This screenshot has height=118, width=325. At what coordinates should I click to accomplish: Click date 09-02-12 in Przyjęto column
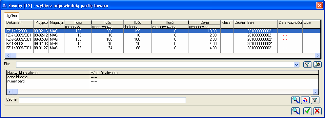[41, 35]
